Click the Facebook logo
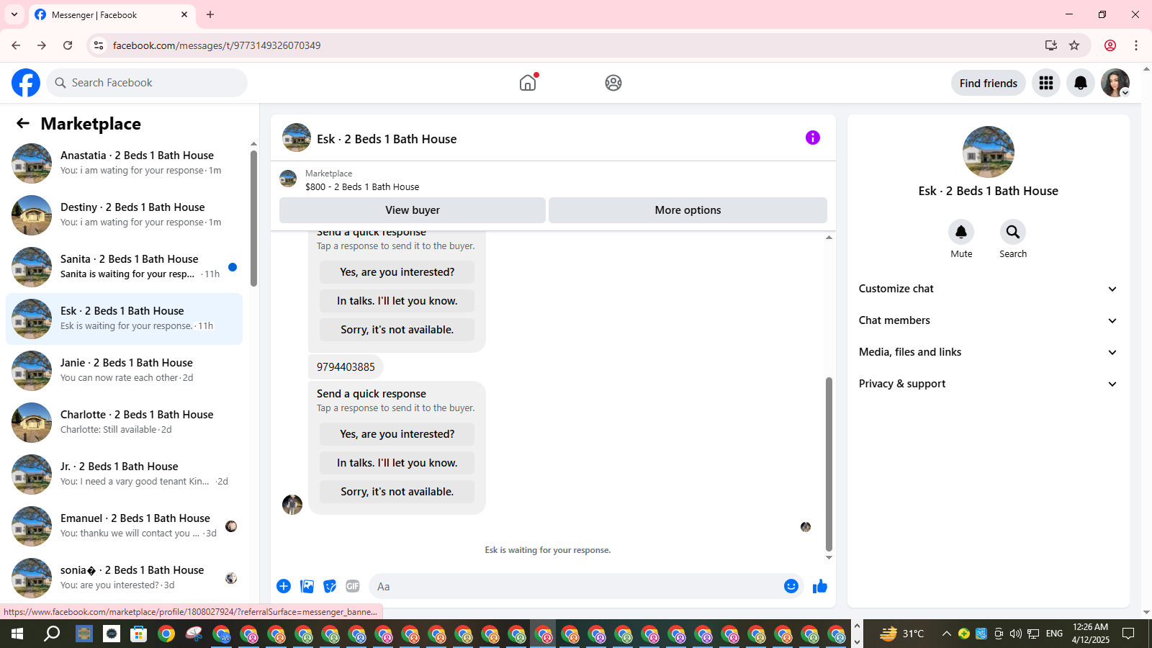The width and height of the screenshot is (1152, 648). [x=26, y=83]
